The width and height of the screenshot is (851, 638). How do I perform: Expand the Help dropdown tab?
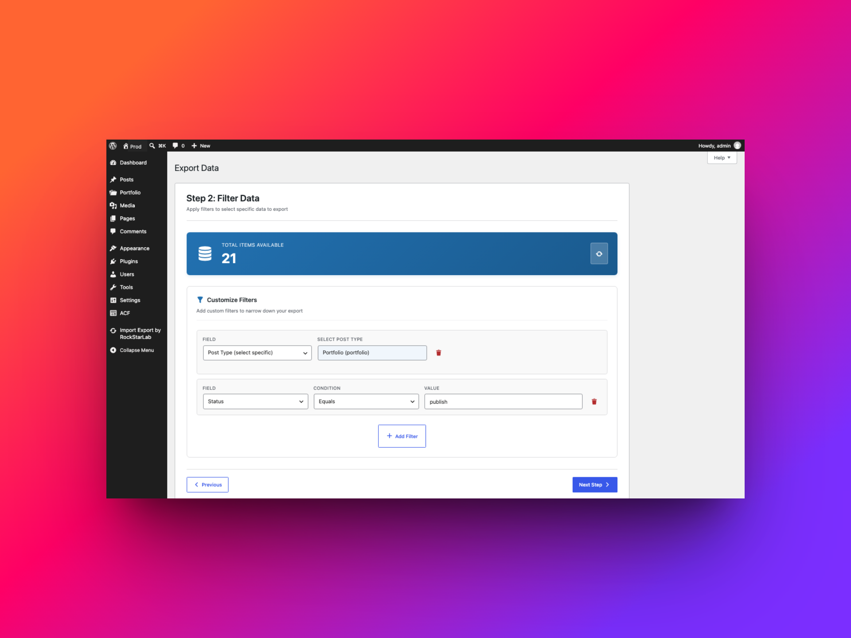pos(722,158)
